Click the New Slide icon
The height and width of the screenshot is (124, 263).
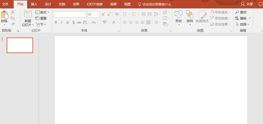coord(28,14)
